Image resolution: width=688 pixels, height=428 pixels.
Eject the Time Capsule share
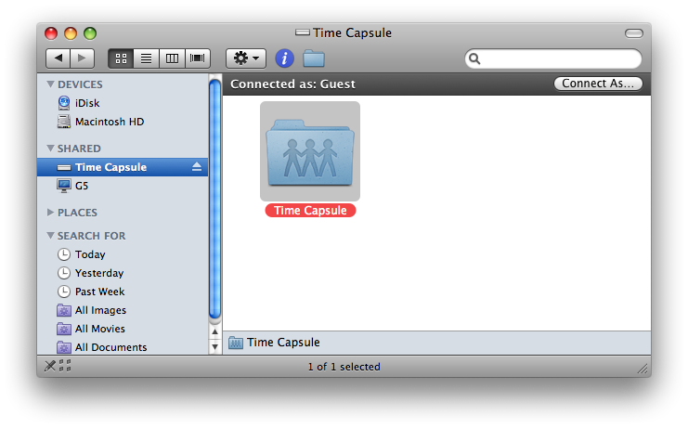(x=197, y=166)
